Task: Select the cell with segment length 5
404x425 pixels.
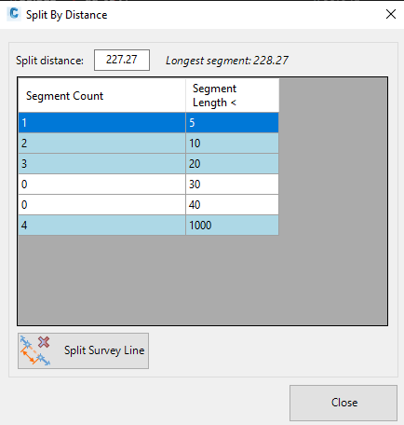Action: (x=232, y=123)
